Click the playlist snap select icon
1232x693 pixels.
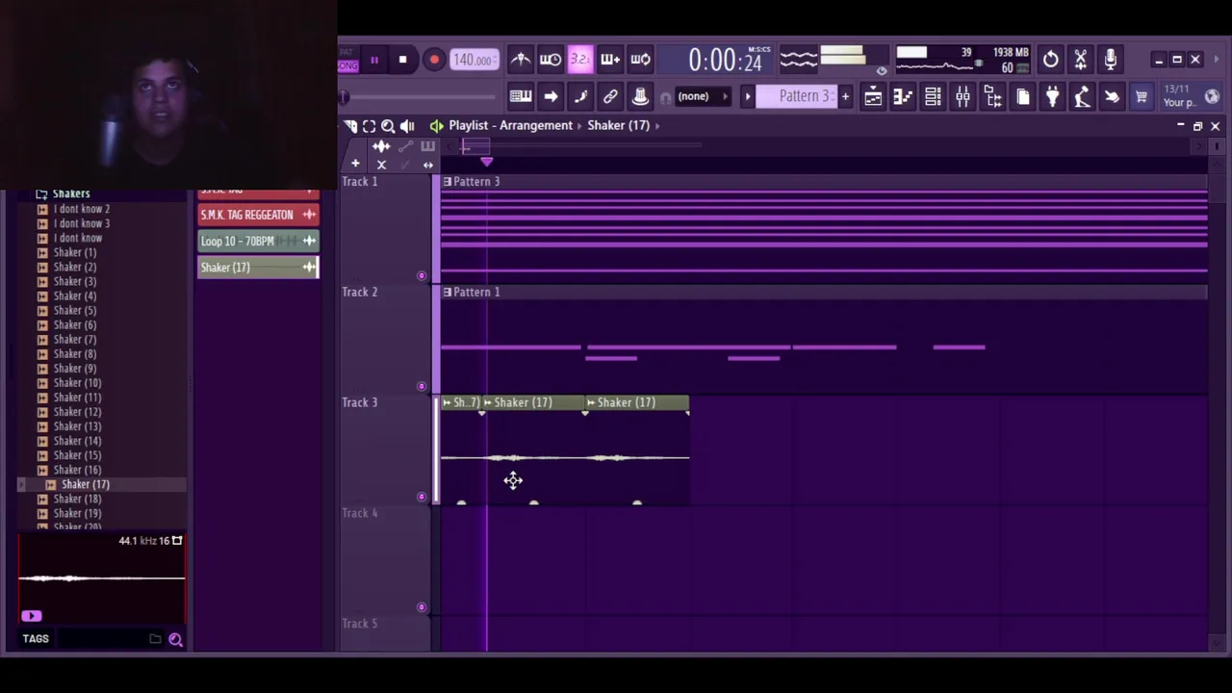[x=369, y=125]
